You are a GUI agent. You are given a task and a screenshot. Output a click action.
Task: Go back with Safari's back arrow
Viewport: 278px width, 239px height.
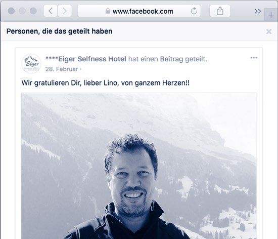pos(51,11)
